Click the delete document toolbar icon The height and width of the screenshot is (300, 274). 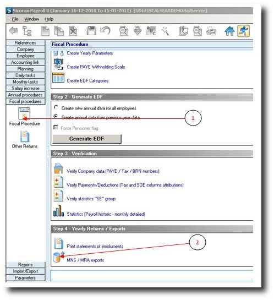73,31
